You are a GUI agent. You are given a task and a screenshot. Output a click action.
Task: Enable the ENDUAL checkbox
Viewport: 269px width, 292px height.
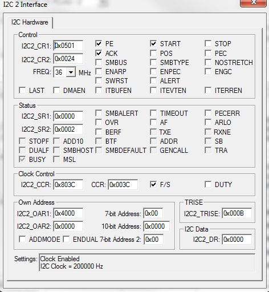click(66, 239)
